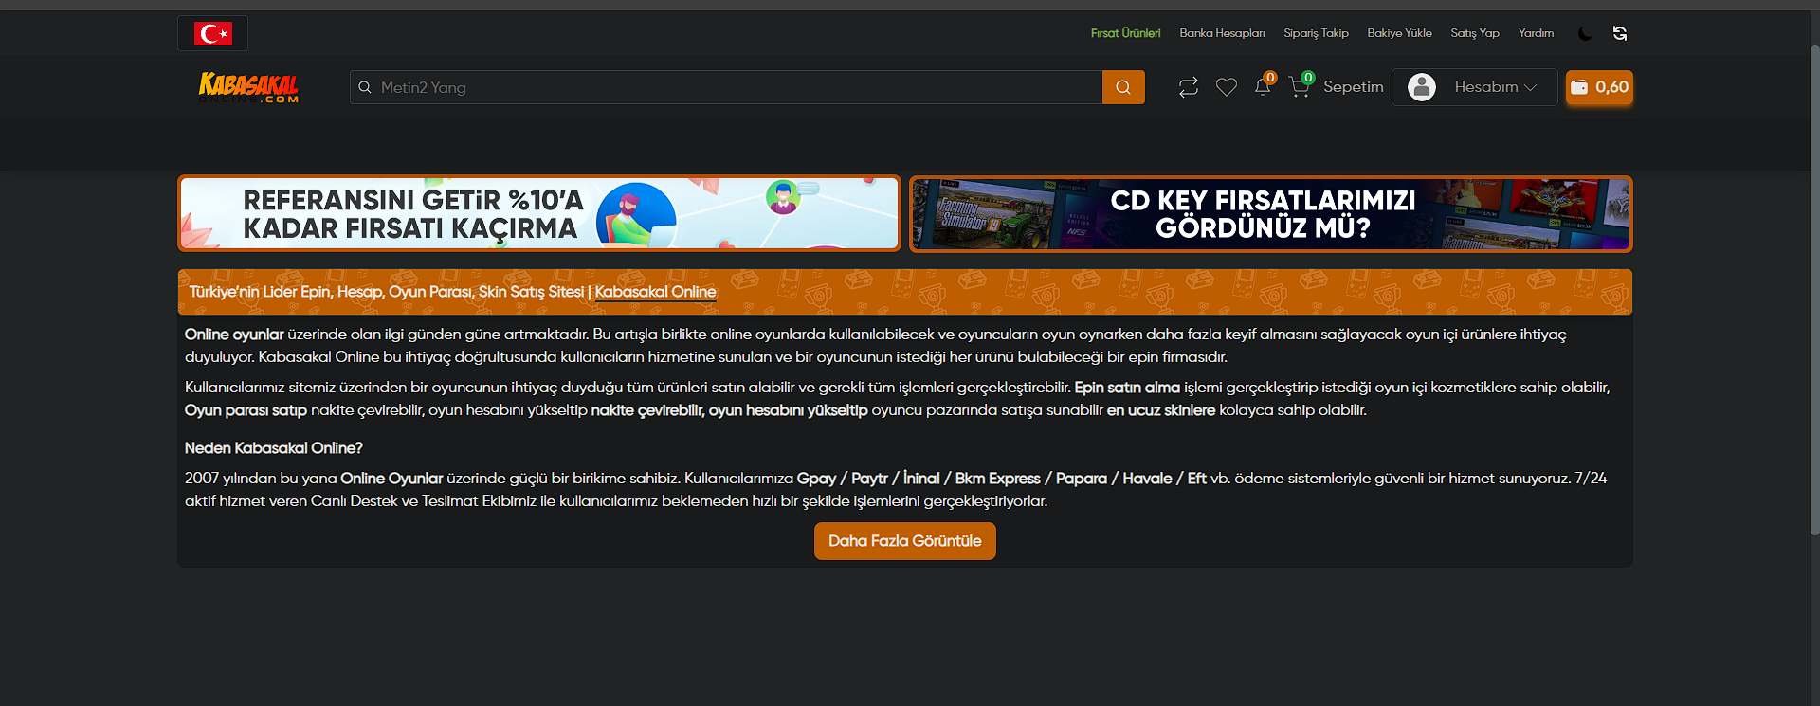This screenshot has height=706, width=1820.
Task: Open Bakiye Yükle menu link
Action: point(1399,33)
